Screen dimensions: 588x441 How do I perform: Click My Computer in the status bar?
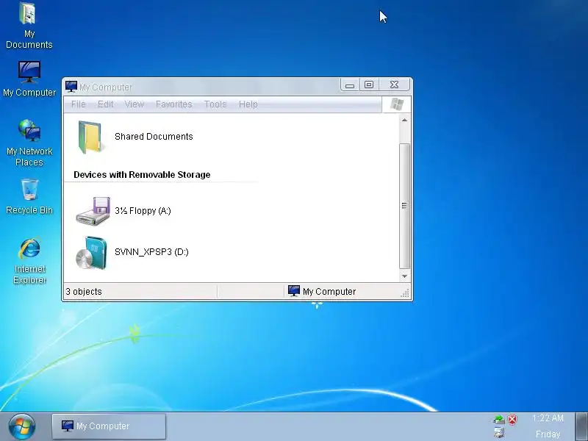(322, 291)
